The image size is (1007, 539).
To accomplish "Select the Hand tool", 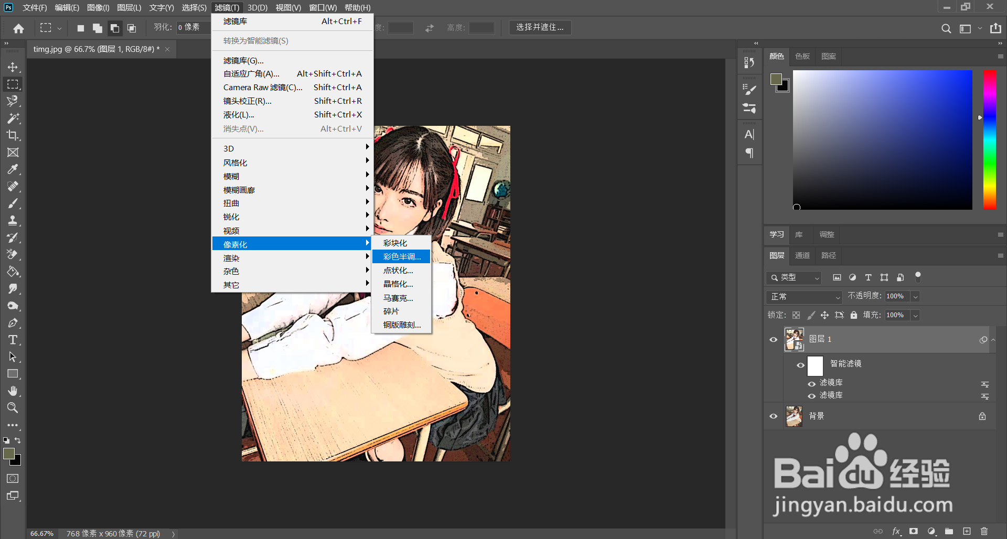I will pyautogui.click(x=13, y=391).
